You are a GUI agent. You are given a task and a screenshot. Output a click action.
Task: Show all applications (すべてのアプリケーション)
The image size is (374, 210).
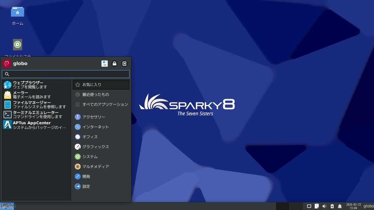[101, 104]
